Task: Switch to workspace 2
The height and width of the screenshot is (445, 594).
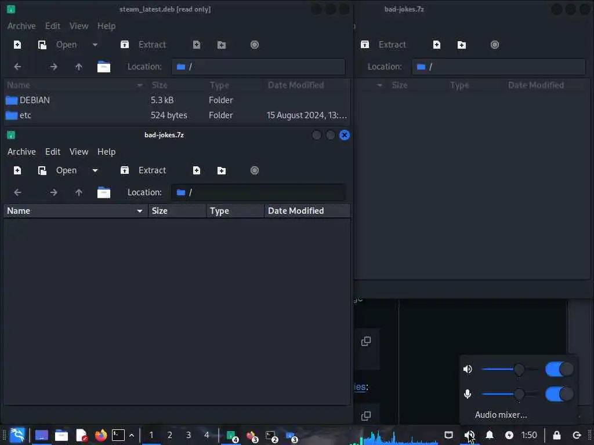Action: 170,435
